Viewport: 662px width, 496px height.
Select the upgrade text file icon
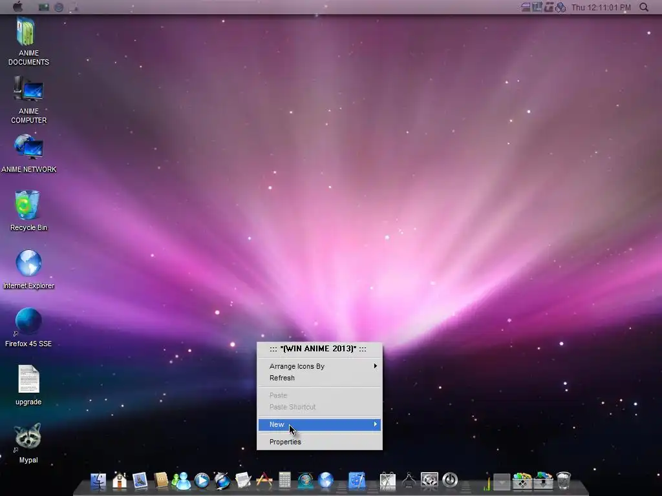[28, 378]
